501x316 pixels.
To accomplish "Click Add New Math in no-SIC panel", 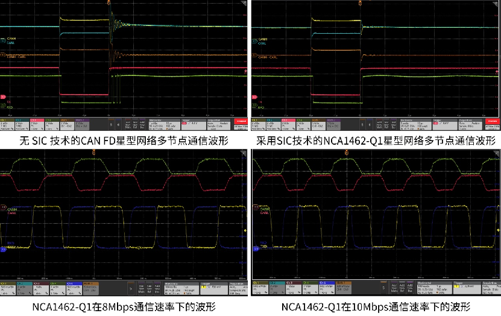I will click(128, 124).
